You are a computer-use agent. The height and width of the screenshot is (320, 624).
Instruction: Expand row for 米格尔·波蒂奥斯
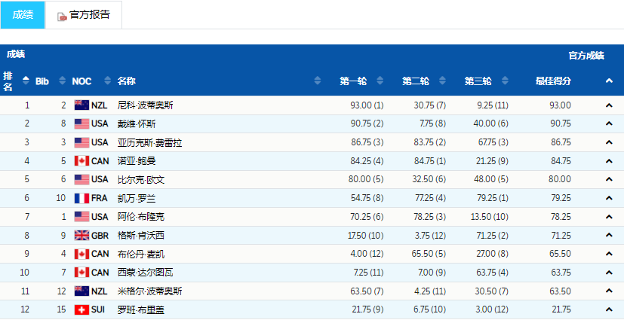pyautogui.click(x=609, y=291)
